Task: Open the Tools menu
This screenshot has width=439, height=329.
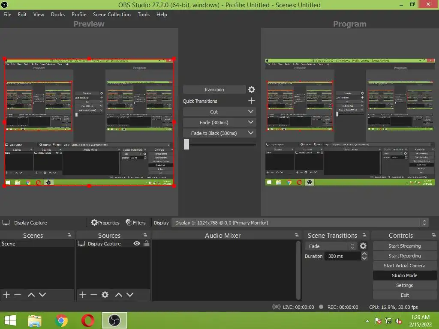Action: [144, 15]
